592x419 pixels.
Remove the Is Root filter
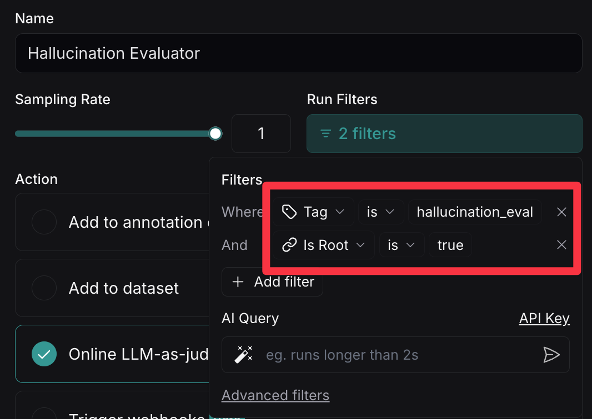(561, 245)
